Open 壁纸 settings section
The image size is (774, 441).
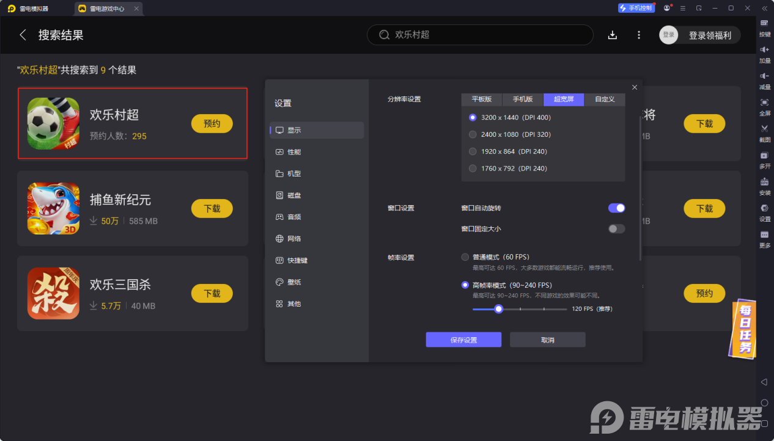[x=317, y=282]
